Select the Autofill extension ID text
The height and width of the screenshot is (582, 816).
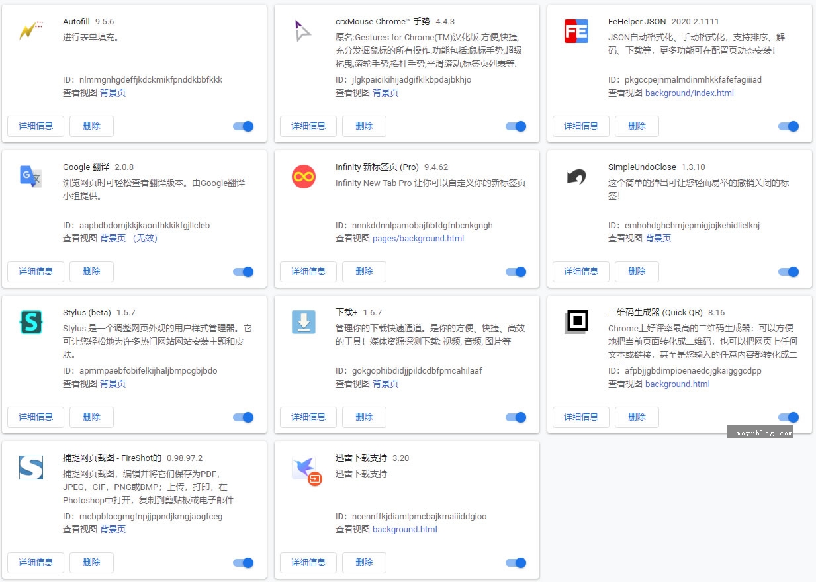click(143, 79)
